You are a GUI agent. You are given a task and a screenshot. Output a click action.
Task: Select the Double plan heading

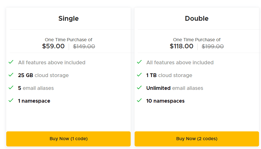(197, 18)
